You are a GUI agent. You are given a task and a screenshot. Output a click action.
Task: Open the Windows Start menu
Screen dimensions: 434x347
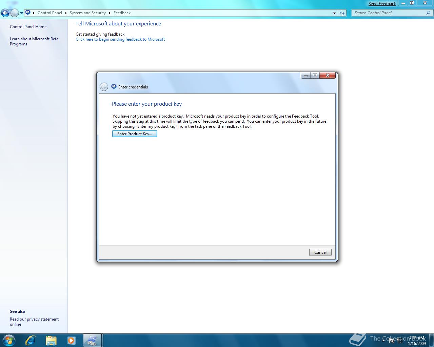tap(9, 340)
